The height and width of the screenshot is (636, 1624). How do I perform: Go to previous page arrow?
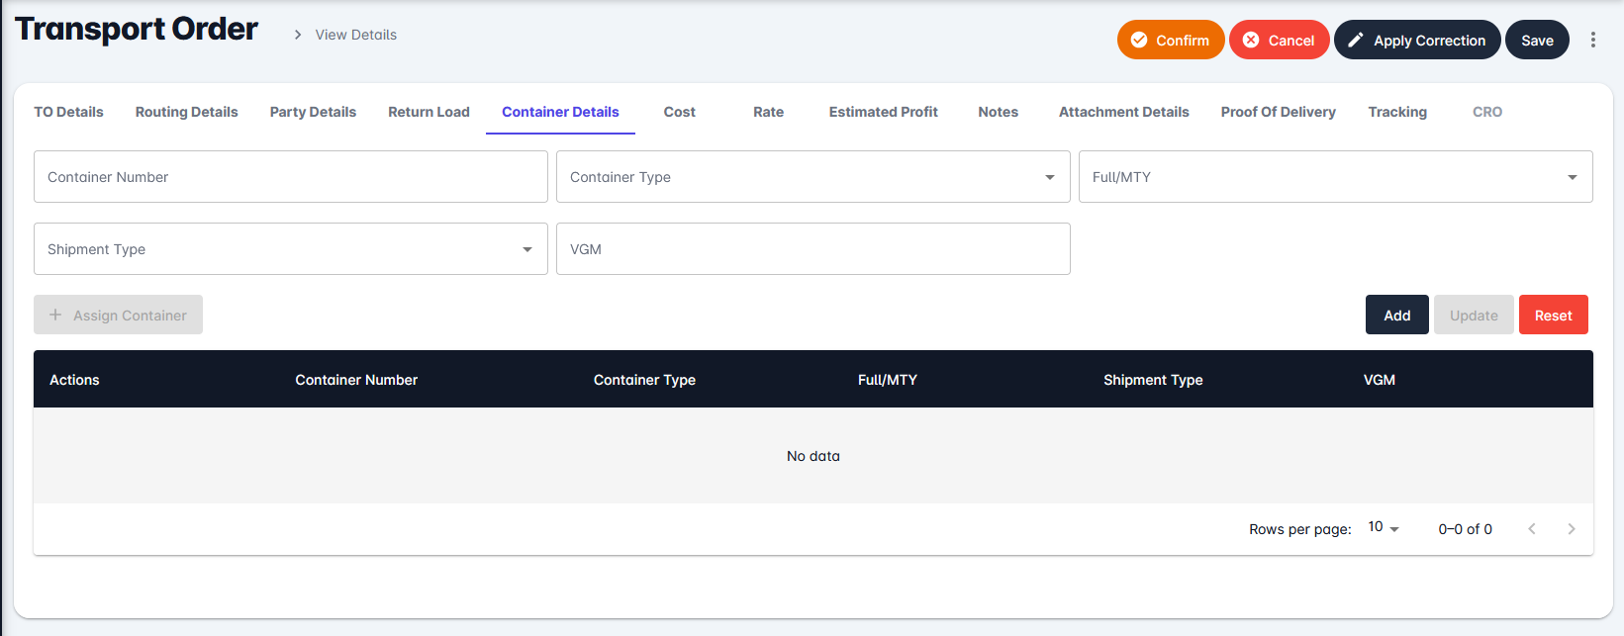[1531, 529]
